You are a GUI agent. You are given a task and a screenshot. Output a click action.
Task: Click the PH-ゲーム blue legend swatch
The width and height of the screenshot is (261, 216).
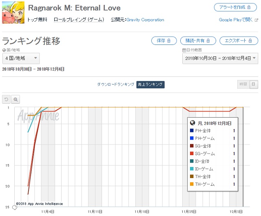(192, 138)
